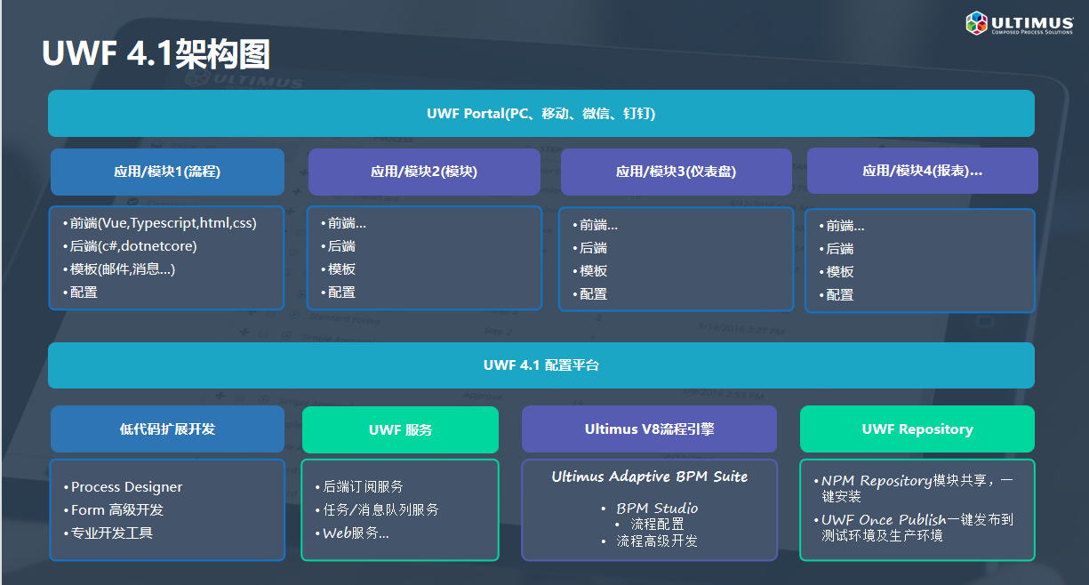Click 模板 bullet under 应用/模块2

[338, 269]
